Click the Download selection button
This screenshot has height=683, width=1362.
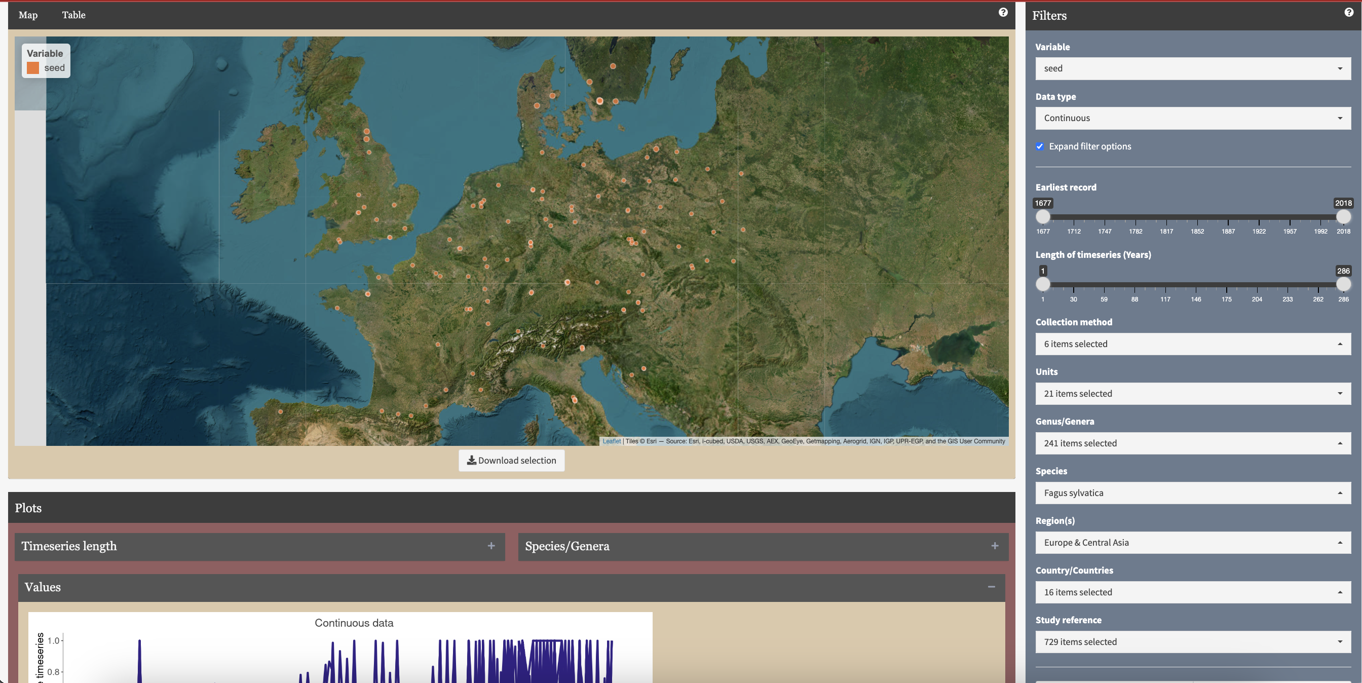point(511,461)
